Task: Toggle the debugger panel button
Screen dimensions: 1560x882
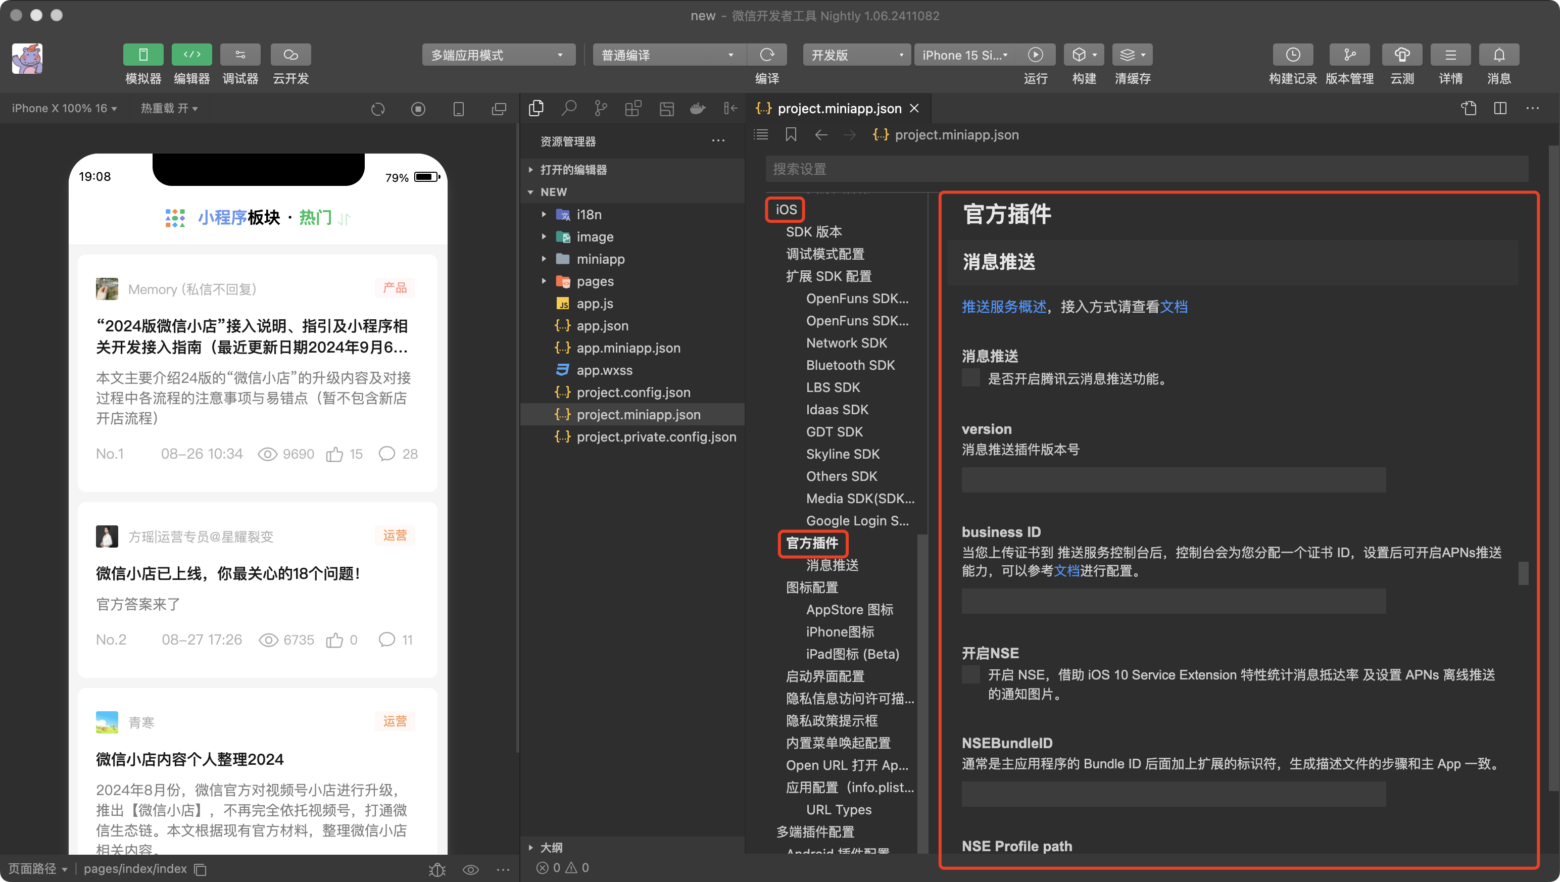Action: tap(240, 55)
